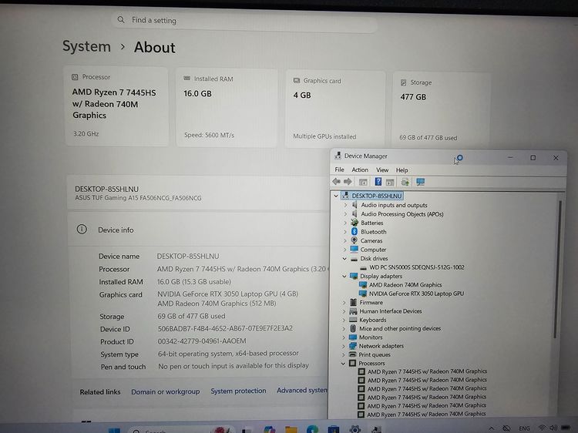Click the Network adapters category icon
Screen dimensions: 578x433
(x=353, y=346)
